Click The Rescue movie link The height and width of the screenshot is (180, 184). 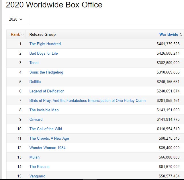(39, 167)
